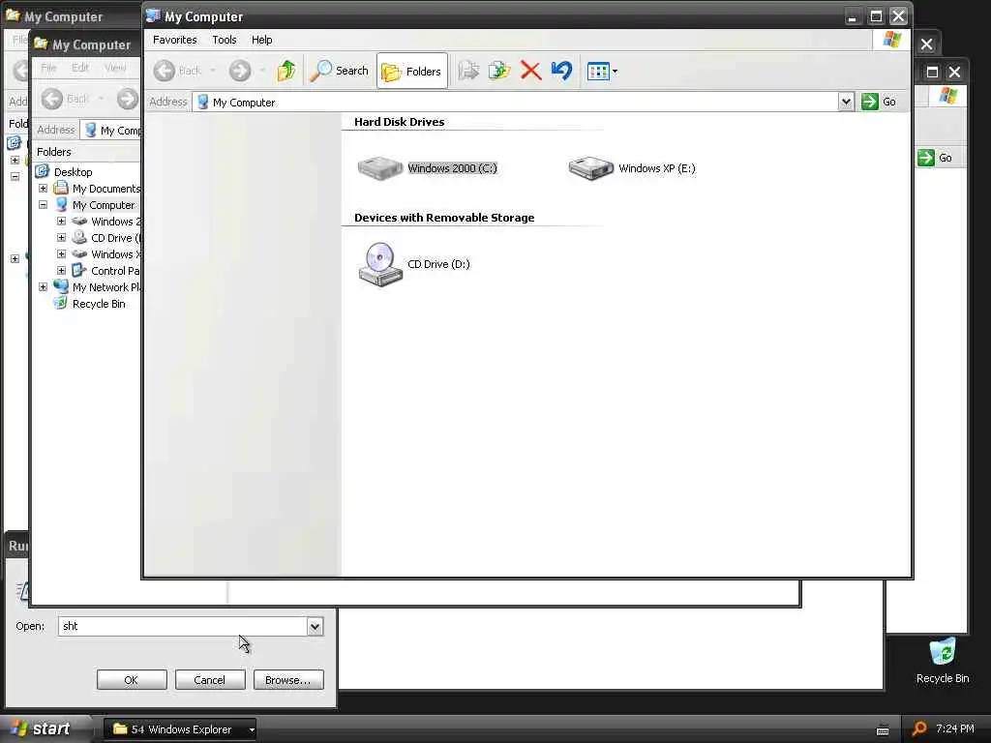The width and height of the screenshot is (991, 743).
Task: Expand My Network Places tree node
Action: tap(43, 286)
